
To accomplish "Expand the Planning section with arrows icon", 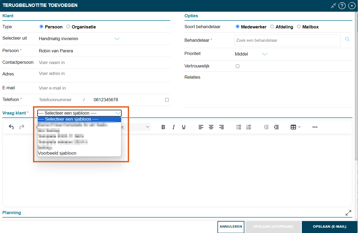I will (x=348, y=213).
